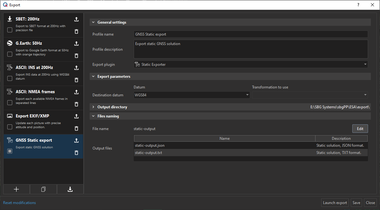Delete the GNSS Static export profile
This screenshot has height=210, width=380.
76,153
